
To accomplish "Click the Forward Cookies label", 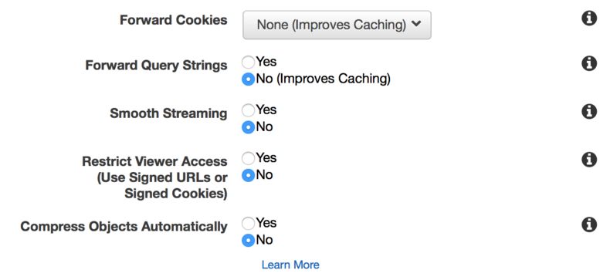I will tap(174, 20).
